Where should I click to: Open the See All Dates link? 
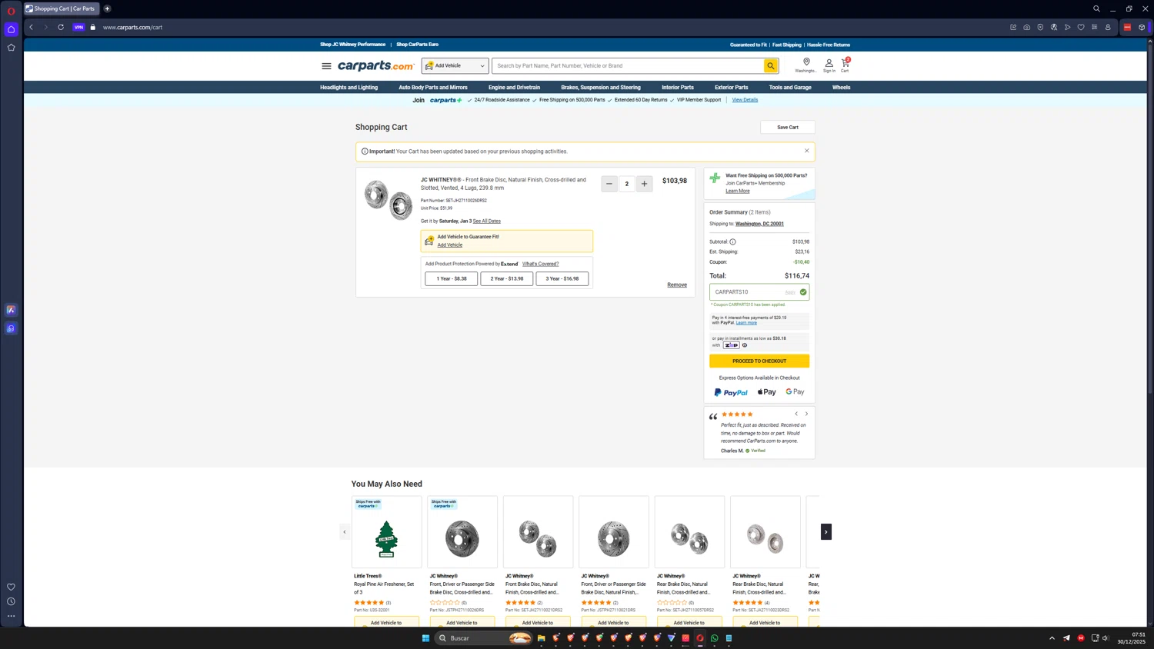[486, 221]
